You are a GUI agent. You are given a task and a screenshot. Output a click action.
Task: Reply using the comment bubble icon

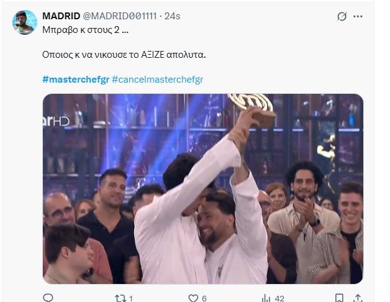(48, 298)
